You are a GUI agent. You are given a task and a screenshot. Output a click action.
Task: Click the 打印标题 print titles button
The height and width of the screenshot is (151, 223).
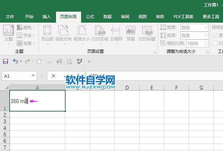(147, 34)
